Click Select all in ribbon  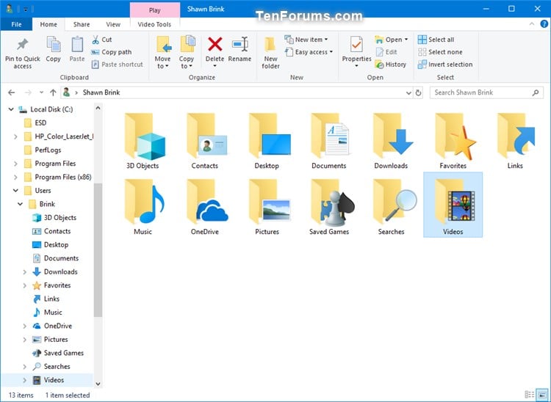(436, 40)
